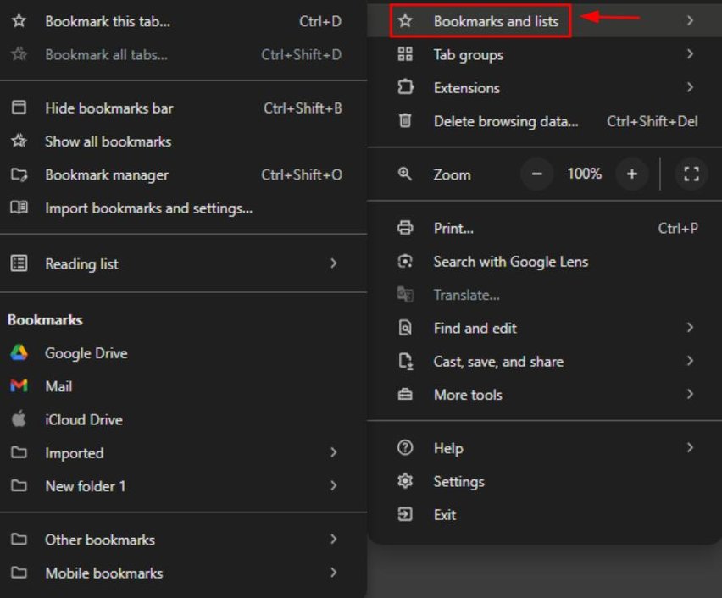722x598 pixels.
Task: Click the star icon beside Bookmark this tab
Action: [x=19, y=20]
